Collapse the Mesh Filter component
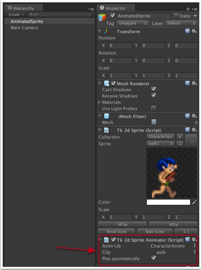 (100, 116)
